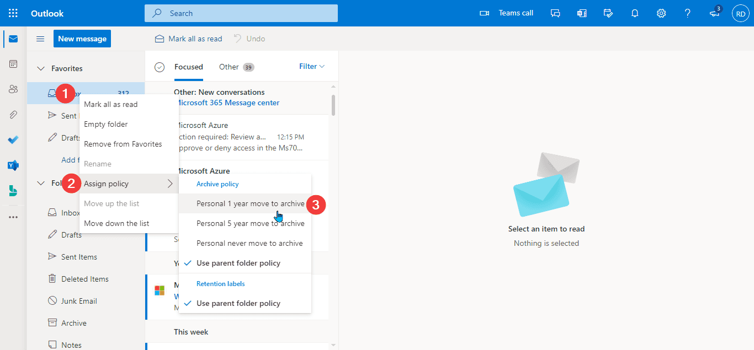Open the Files paperclip sidebar icon
This screenshot has width=754, height=350.
click(13, 115)
